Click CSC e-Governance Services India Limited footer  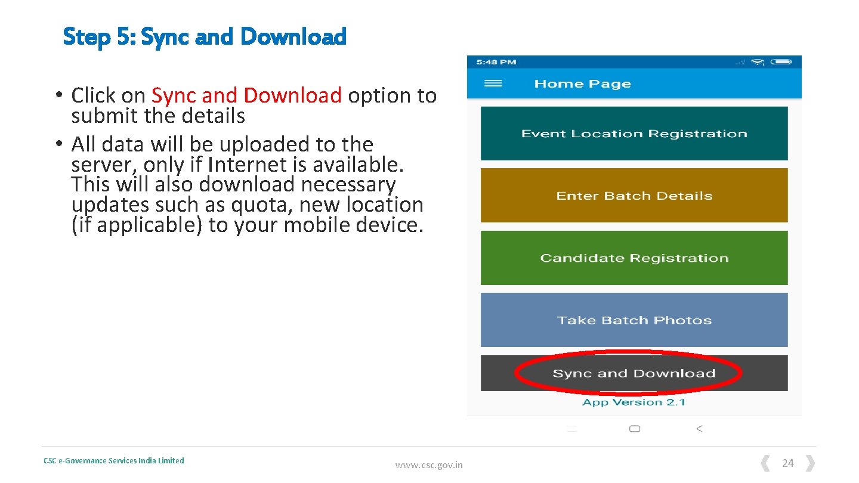tap(114, 460)
